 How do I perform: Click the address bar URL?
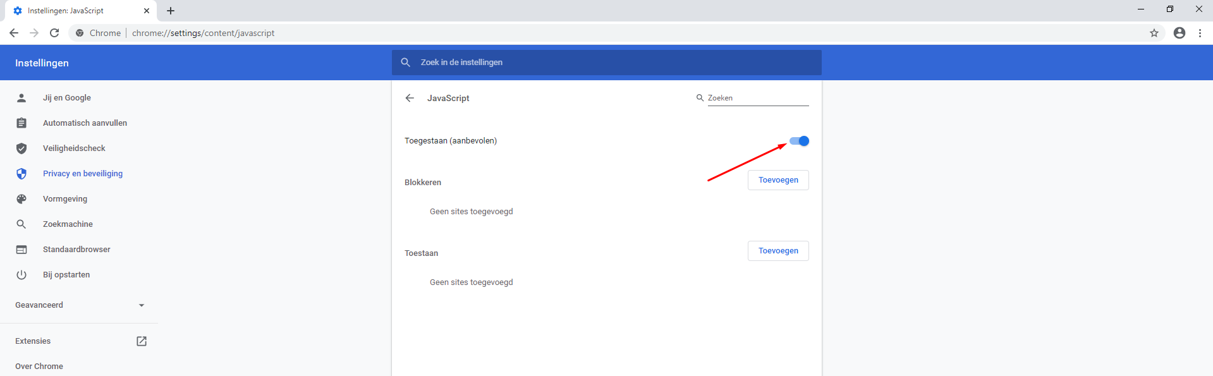[x=203, y=33]
